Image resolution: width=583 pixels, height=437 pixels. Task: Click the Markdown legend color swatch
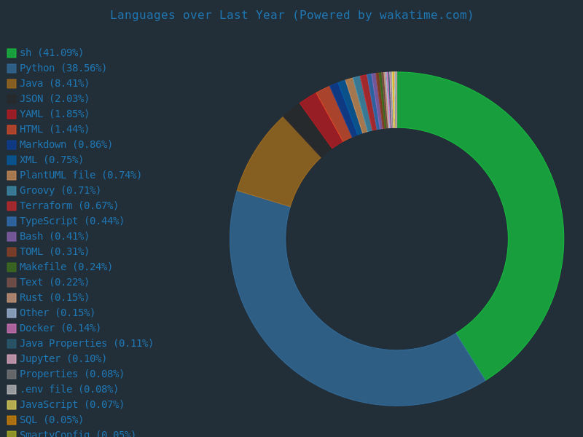tap(12, 144)
